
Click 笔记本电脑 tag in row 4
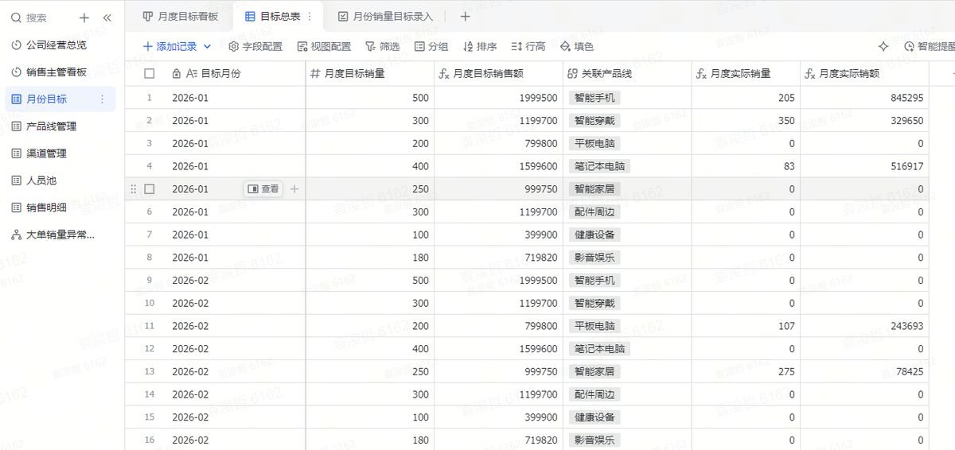(599, 166)
